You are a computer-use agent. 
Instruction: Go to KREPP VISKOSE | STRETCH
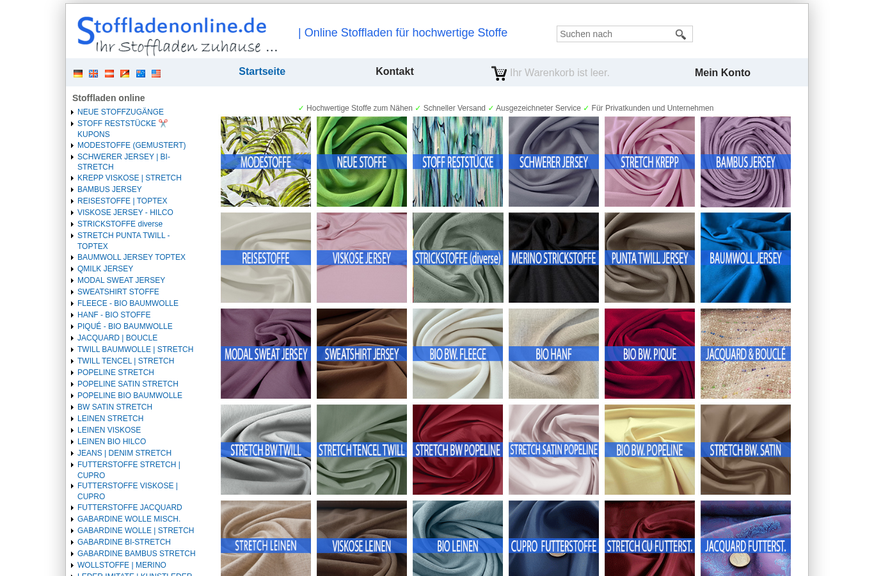[x=129, y=178]
